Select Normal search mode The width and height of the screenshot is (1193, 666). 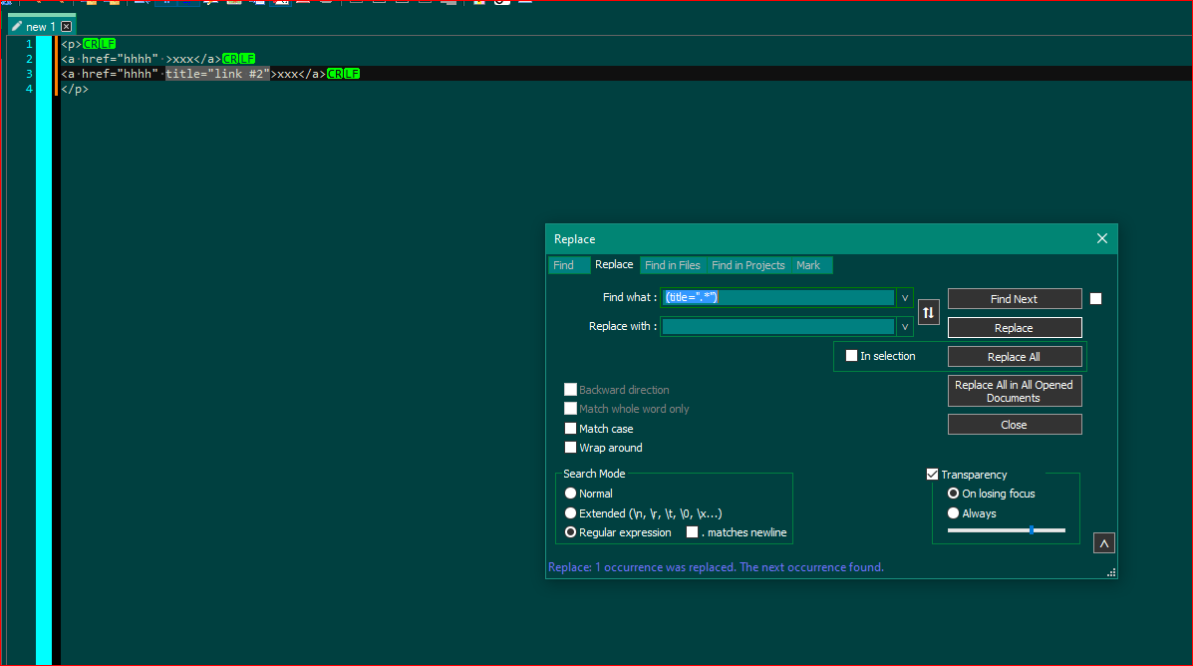tap(570, 494)
